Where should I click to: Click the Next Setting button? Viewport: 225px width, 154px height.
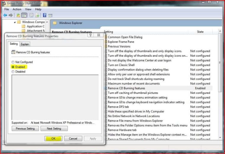coord(54,129)
